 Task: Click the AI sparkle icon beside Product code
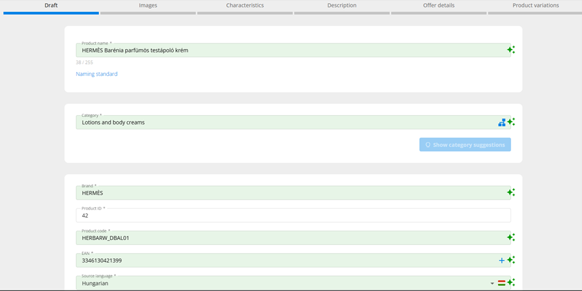pos(510,237)
